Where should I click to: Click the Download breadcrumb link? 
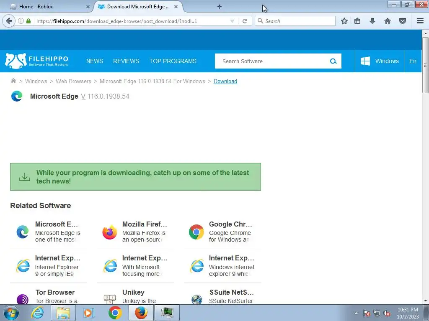225,82
